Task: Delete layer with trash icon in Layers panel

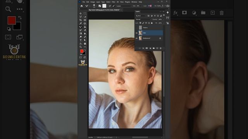Action: coord(160,48)
